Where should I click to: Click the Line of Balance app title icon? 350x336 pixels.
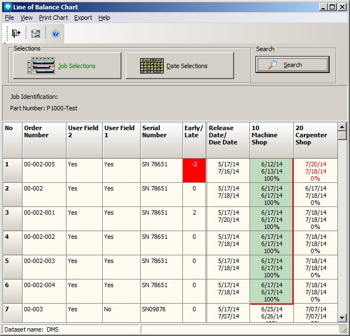click(7, 7)
